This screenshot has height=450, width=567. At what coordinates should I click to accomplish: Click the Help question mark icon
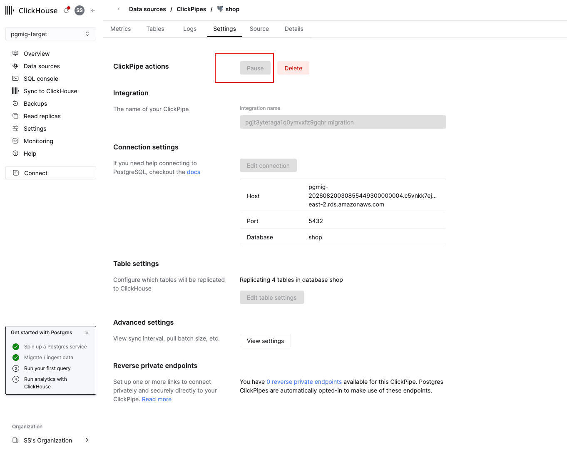tap(15, 153)
